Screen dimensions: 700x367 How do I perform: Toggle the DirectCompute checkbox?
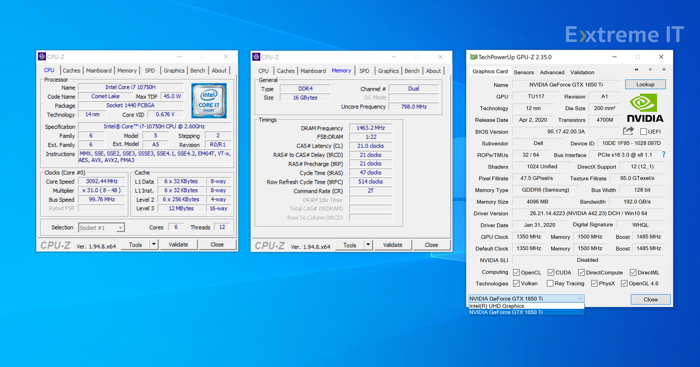point(582,272)
